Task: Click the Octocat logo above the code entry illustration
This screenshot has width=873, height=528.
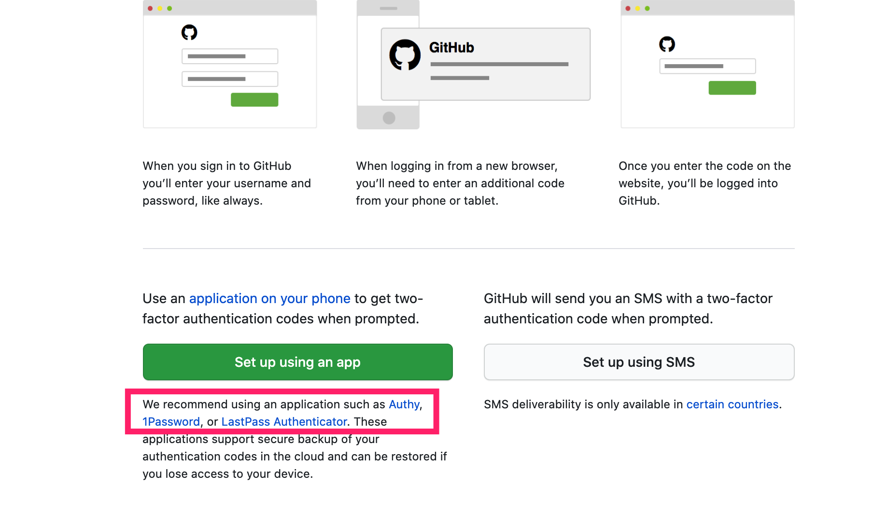Action: tap(667, 44)
